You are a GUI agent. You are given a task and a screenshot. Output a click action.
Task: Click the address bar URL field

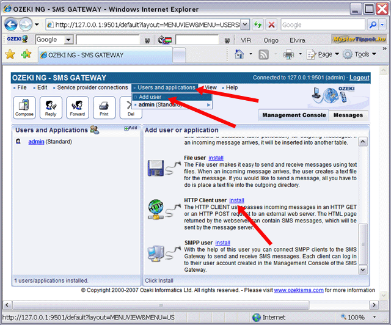[x=144, y=24]
